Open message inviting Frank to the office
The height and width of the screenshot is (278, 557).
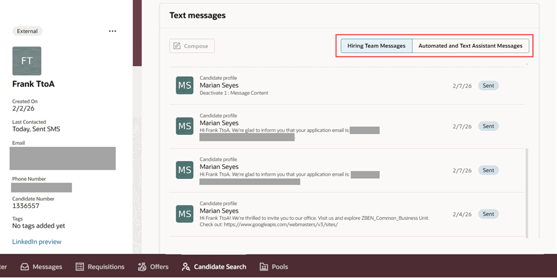point(347,214)
